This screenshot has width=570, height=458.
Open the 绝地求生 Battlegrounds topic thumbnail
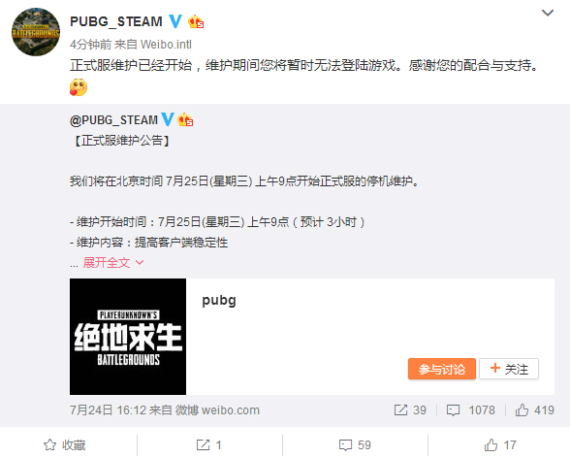coord(128,337)
